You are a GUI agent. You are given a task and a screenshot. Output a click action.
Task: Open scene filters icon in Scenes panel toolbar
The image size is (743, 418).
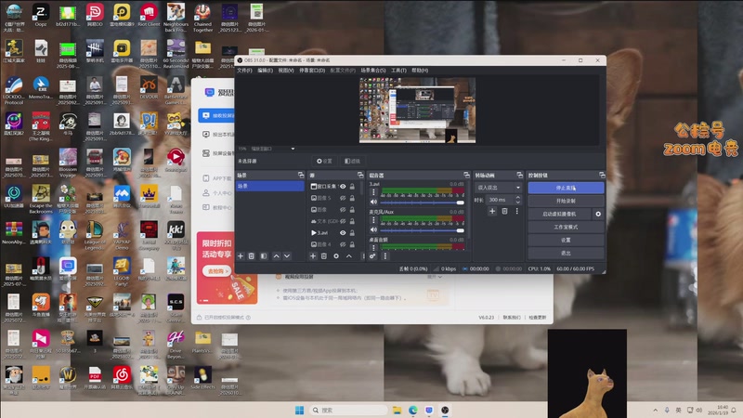point(264,256)
